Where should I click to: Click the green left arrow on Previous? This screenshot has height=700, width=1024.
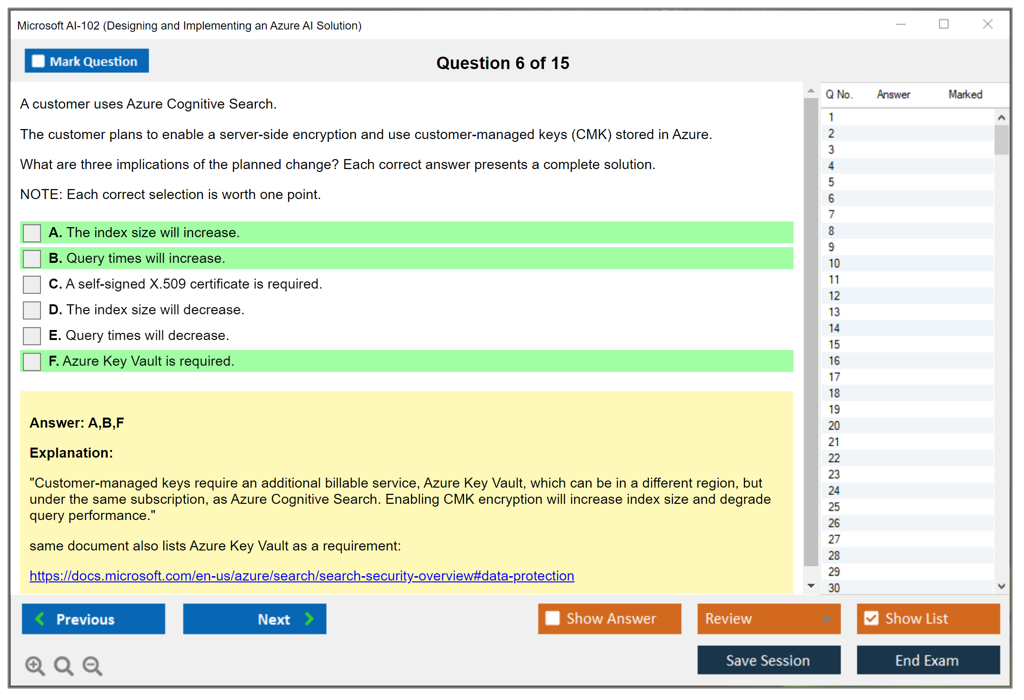[x=40, y=619]
